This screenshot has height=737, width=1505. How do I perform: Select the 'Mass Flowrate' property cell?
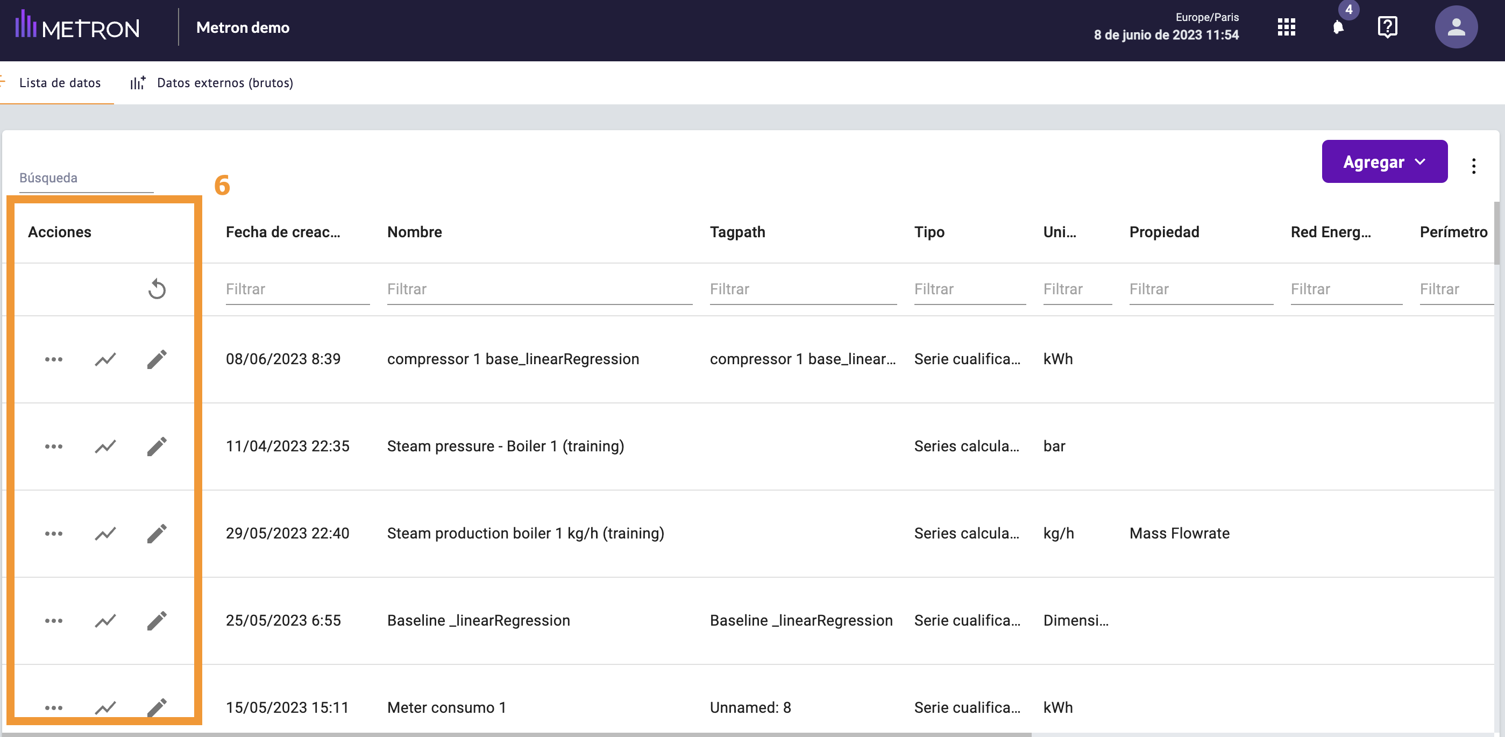click(x=1179, y=534)
